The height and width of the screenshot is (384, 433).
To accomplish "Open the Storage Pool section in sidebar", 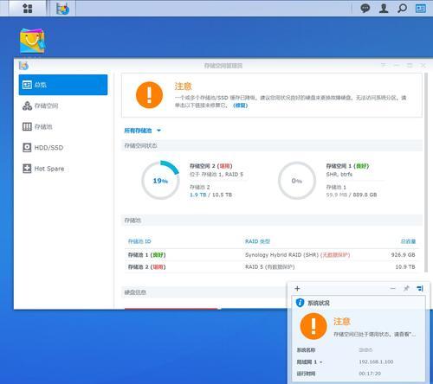I will tap(63, 126).
